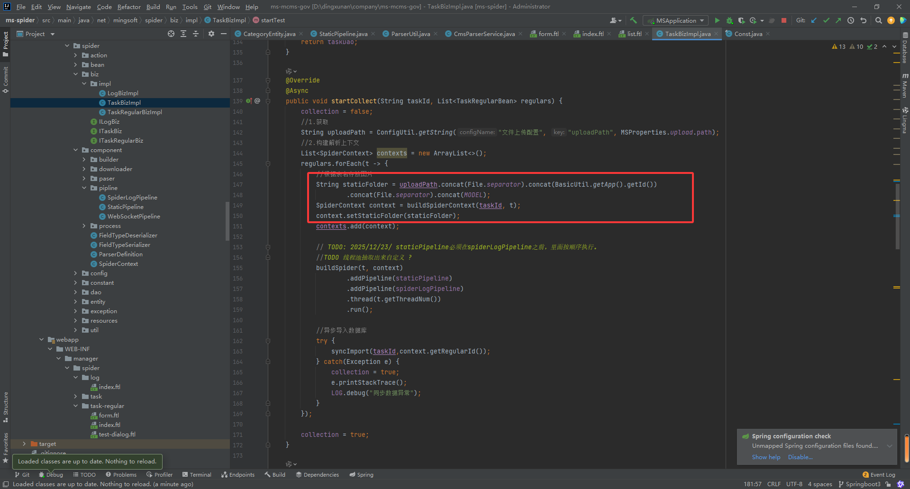The image size is (910, 489).
Task: Toggle fold marker for startCollect method
Action: pos(268,101)
